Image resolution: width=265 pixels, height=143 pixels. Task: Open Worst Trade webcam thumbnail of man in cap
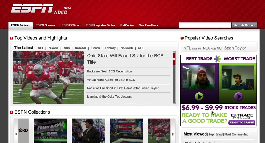(238, 77)
